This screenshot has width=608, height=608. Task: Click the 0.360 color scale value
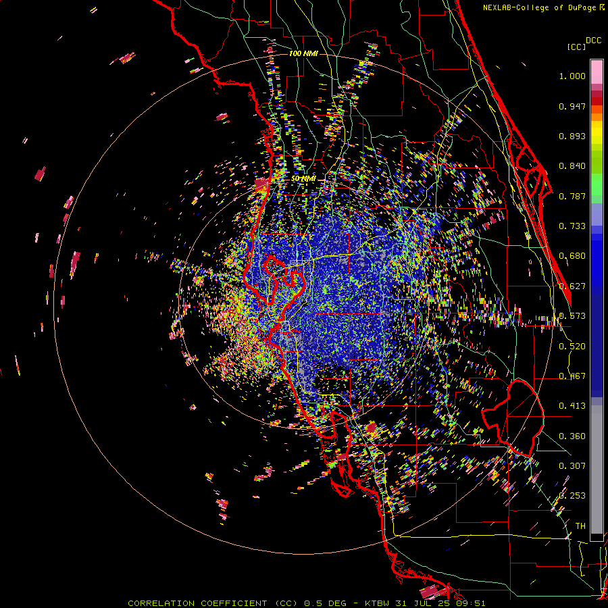tap(572, 436)
